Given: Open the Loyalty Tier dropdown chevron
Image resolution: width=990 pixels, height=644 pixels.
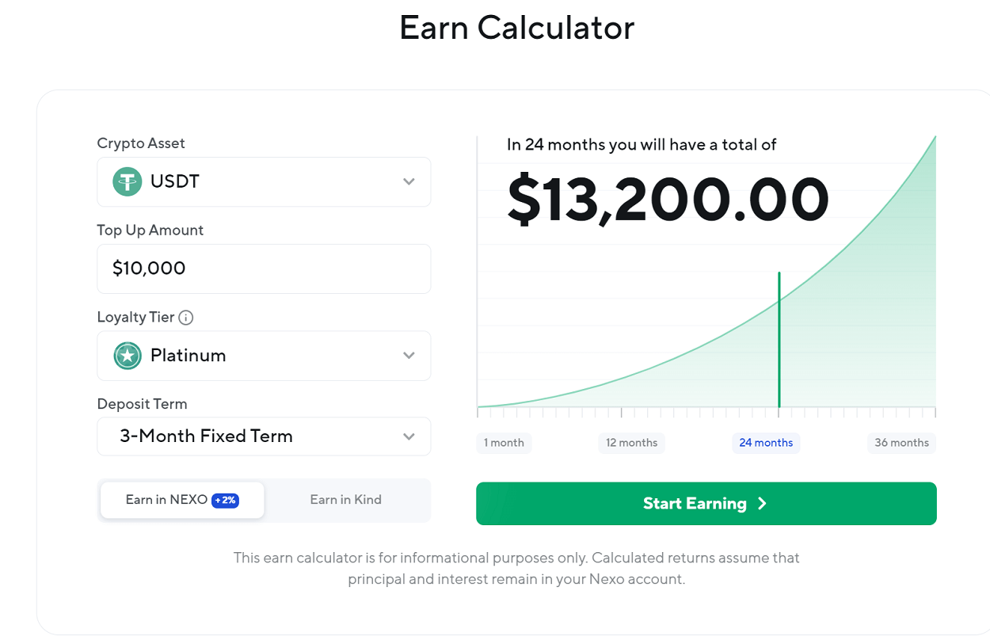Looking at the screenshot, I should [409, 356].
